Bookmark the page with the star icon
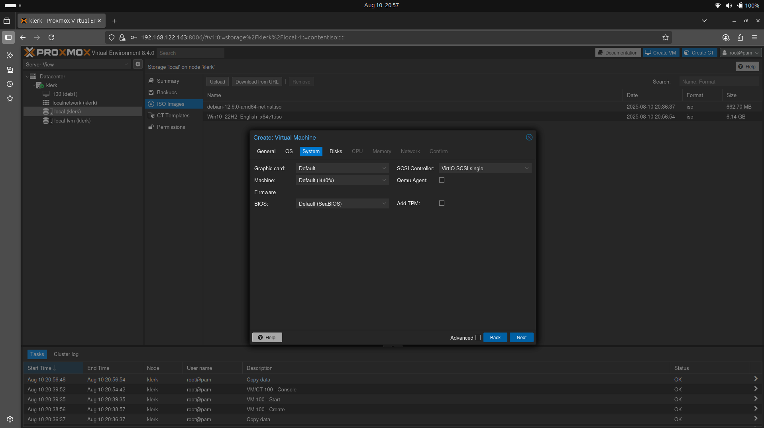 (665, 37)
